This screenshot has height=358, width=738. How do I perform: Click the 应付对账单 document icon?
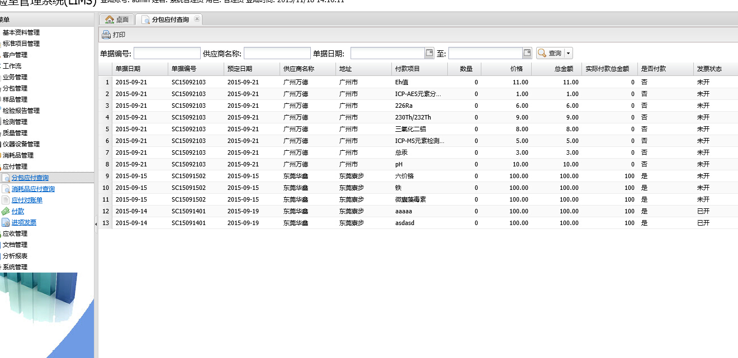click(6, 200)
